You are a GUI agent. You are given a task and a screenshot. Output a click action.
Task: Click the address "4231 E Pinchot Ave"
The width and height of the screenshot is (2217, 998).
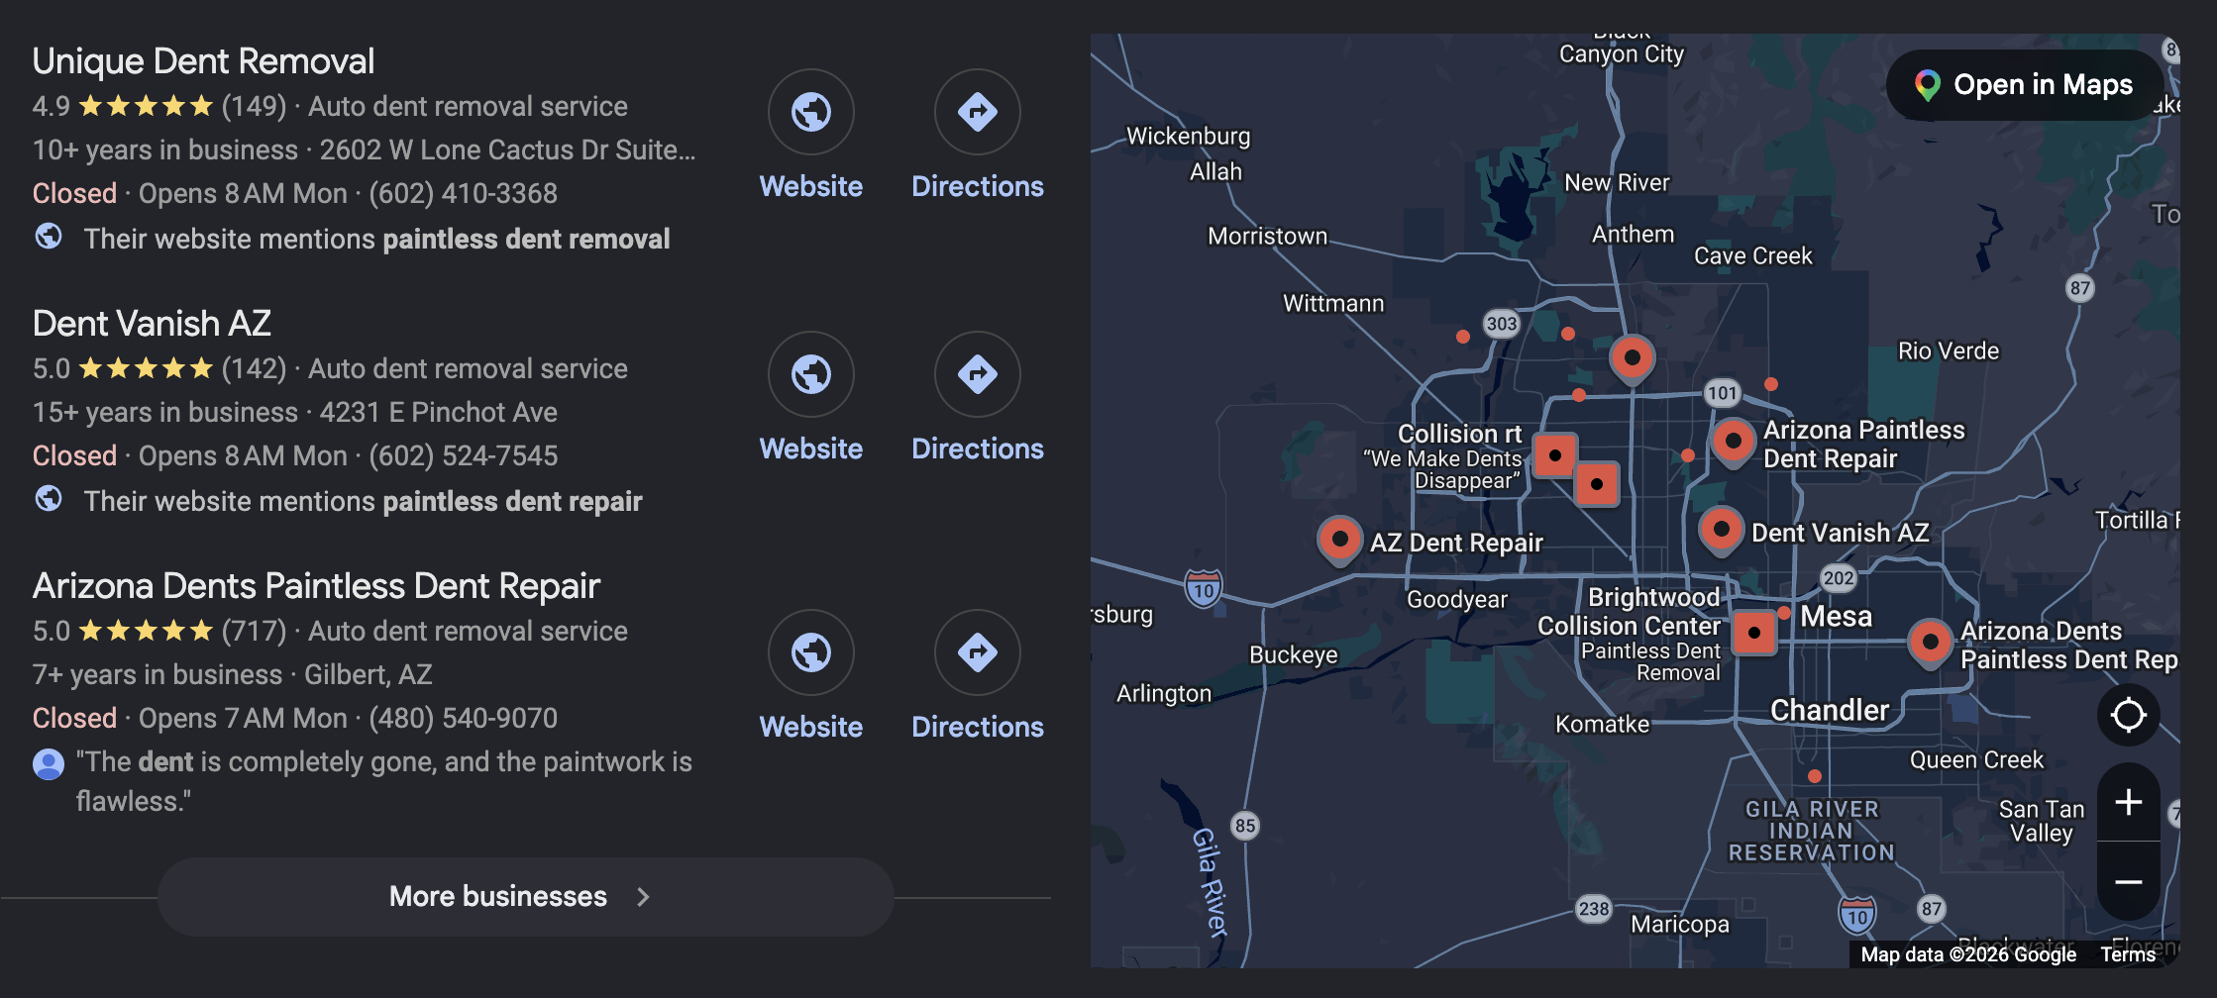click(439, 412)
